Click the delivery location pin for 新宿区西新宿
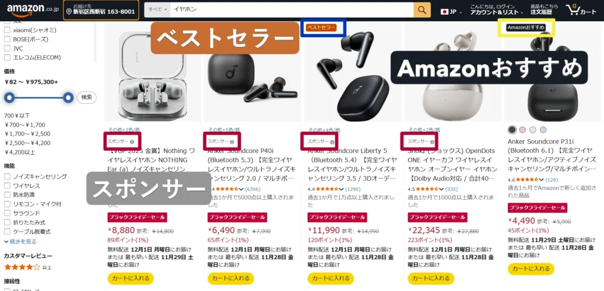The image size is (604, 291). click(x=70, y=12)
